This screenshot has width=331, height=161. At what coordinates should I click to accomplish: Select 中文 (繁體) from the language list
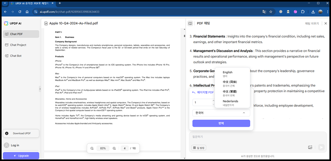tap(232, 93)
